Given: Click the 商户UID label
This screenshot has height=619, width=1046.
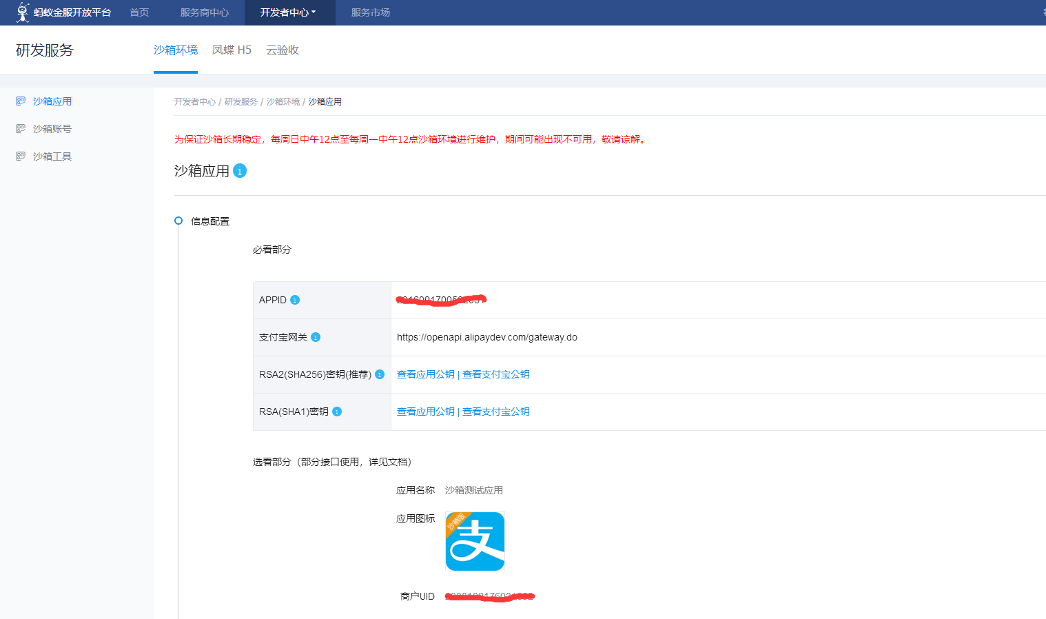Looking at the screenshot, I should point(418,596).
